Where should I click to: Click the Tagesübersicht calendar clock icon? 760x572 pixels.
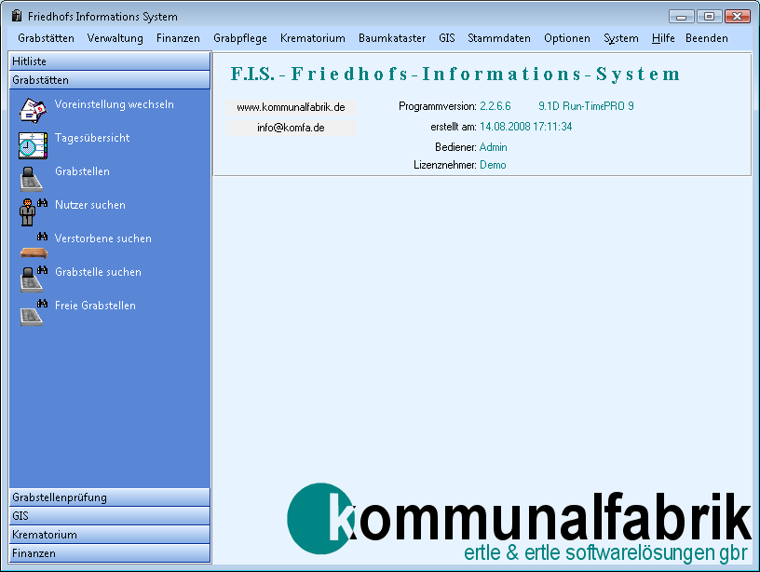(x=33, y=145)
